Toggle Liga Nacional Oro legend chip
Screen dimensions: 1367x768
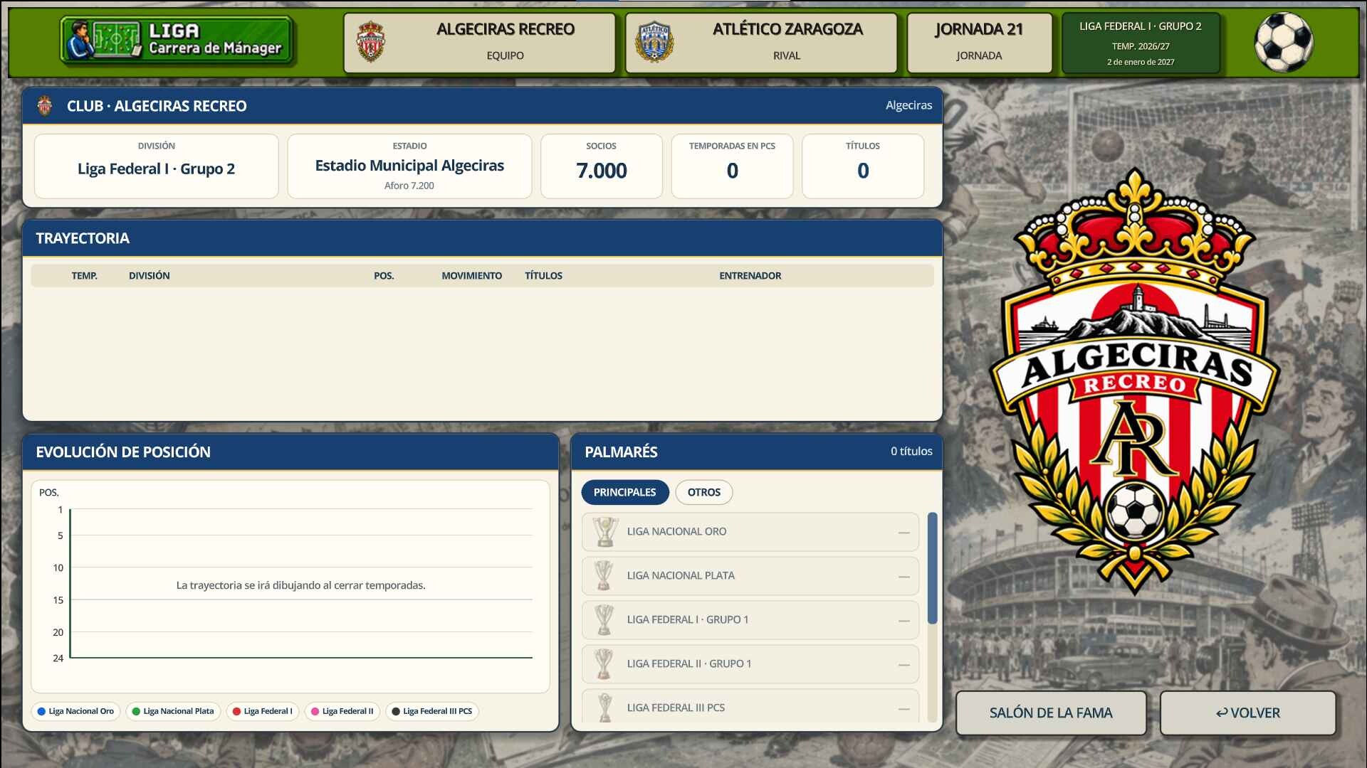pyautogui.click(x=75, y=711)
